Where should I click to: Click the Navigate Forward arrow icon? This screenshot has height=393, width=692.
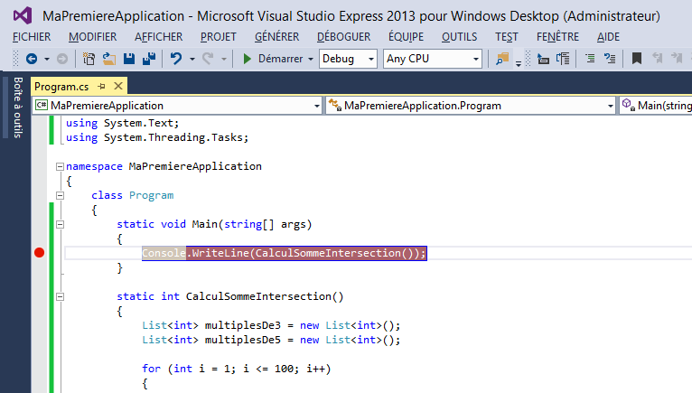point(62,59)
